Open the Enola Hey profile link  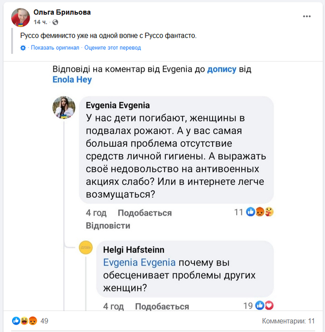72,79
